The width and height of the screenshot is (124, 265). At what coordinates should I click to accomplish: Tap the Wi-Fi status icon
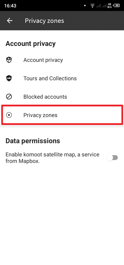point(92,5)
